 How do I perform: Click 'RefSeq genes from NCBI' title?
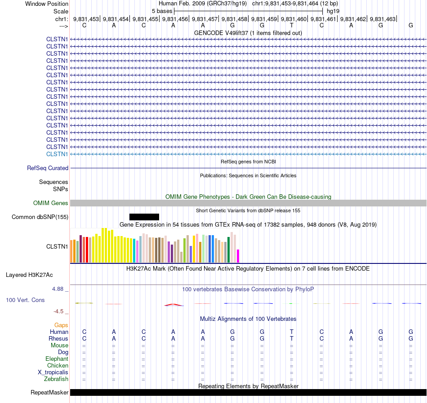coord(249,162)
